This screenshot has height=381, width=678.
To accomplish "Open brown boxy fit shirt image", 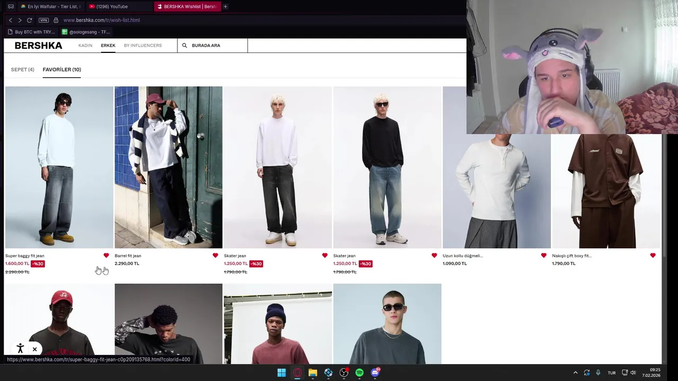I will 606,191.
